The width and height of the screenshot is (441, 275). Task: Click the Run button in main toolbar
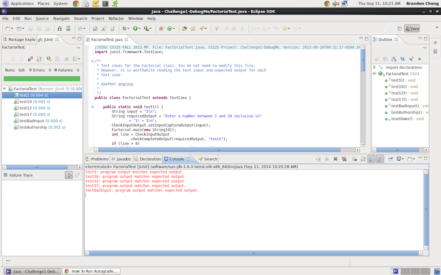click(x=136, y=29)
